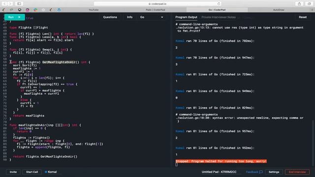Image resolution: width=315 pixels, height=177 pixels.
Task: Click the 'flights := Flights{}' line
Action: 31,138
